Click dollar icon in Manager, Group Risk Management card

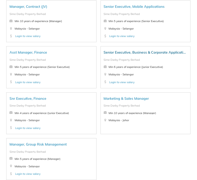coord(11,174)
